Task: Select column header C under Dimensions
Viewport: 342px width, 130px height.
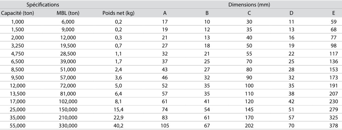Action: pyautogui.click(x=249, y=14)
